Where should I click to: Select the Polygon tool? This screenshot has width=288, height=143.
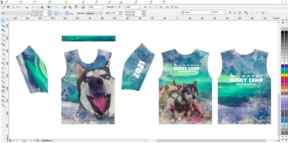point(3,58)
